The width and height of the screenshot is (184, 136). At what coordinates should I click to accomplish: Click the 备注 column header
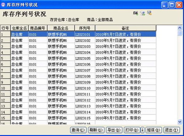point(125,28)
